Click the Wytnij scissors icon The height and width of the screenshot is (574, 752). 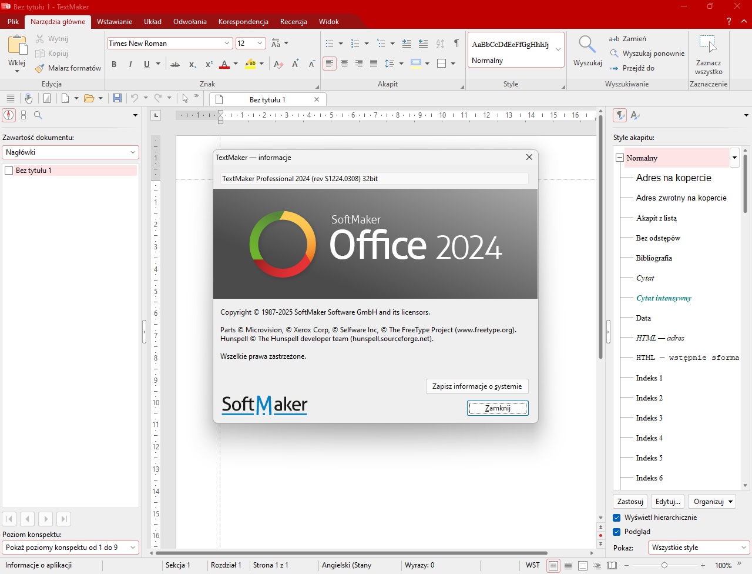pyautogui.click(x=40, y=39)
